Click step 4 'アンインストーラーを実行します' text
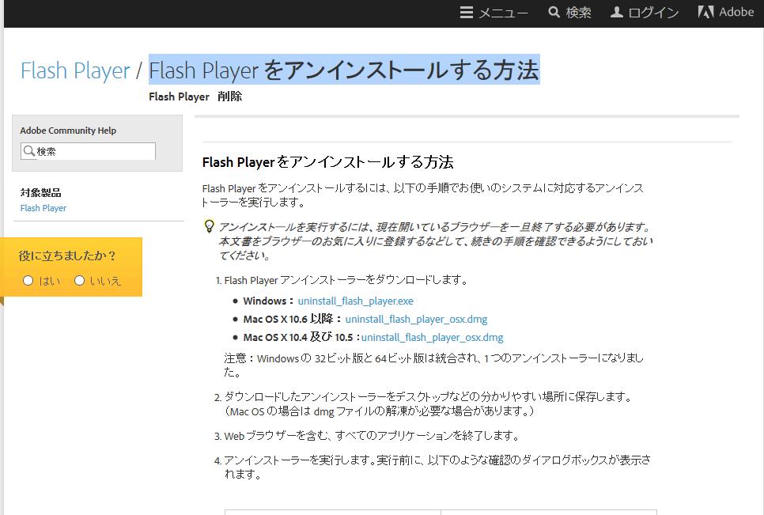The image size is (764, 515). [437, 467]
